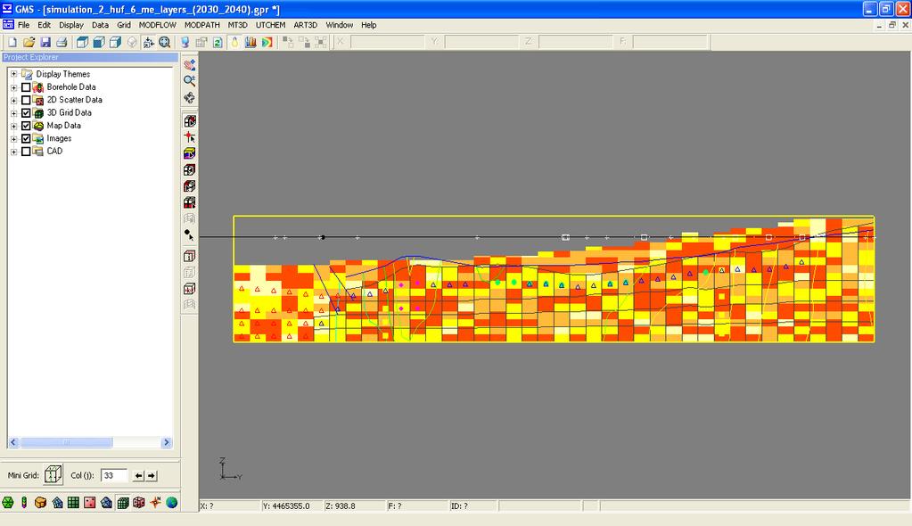Select the Side View cube icon
This screenshot has height=526, width=912.
pos(115,42)
